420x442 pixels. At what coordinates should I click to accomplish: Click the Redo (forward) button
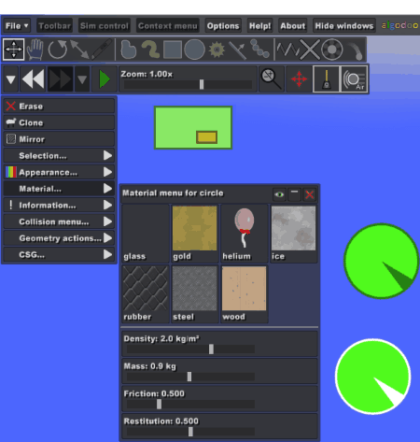[61, 79]
